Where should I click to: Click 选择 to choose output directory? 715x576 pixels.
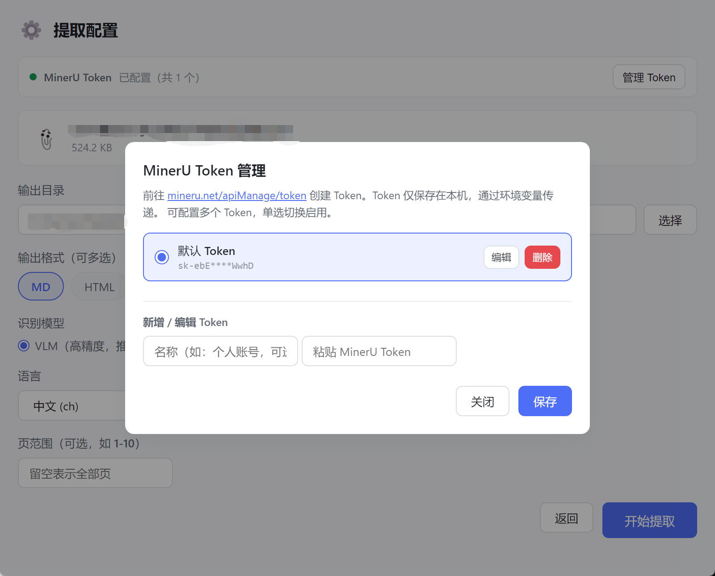[x=670, y=220]
